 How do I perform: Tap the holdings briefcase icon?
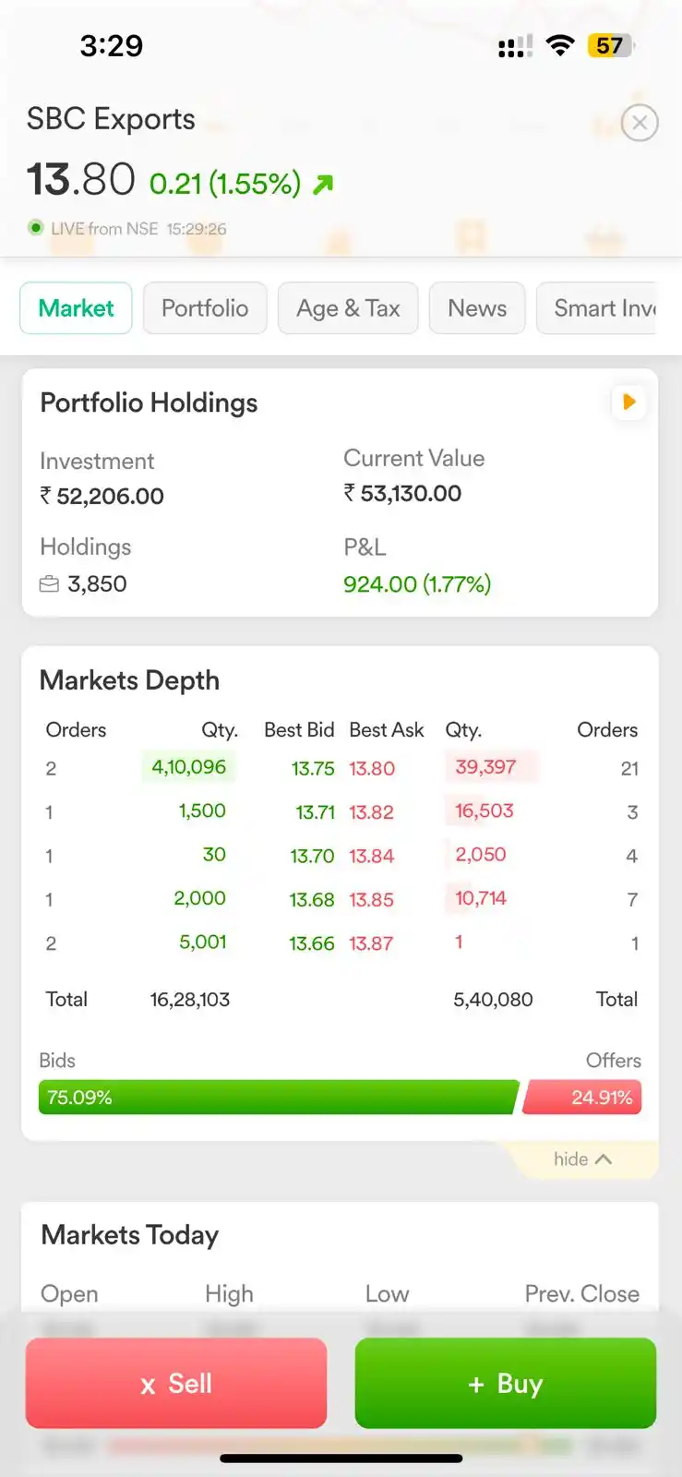pyautogui.click(x=49, y=584)
